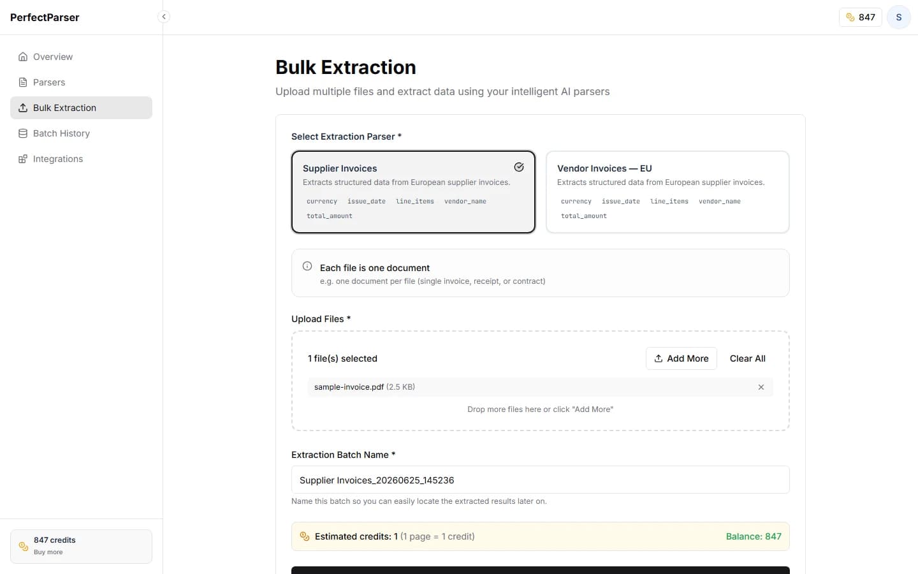This screenshot has height=574, width=918.
Task: Click the coins icon beside Estimated credits
Action: click(x=305, y=536)
